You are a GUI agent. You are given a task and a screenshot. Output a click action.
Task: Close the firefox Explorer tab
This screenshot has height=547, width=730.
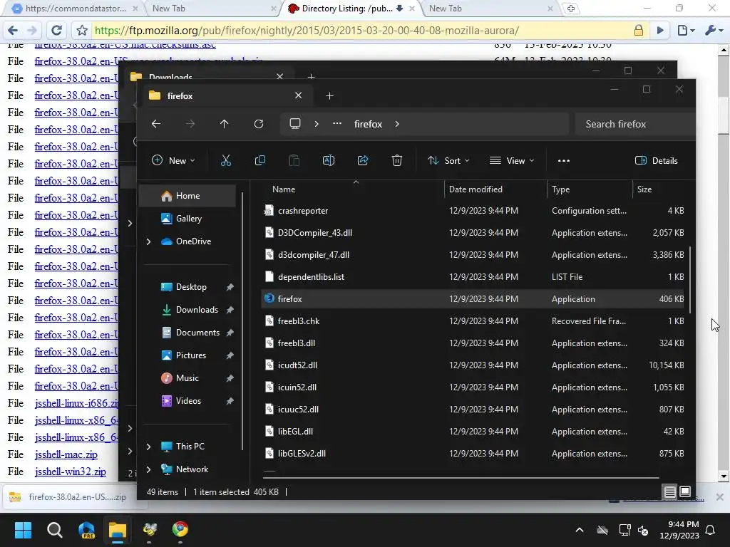(299, 95)
